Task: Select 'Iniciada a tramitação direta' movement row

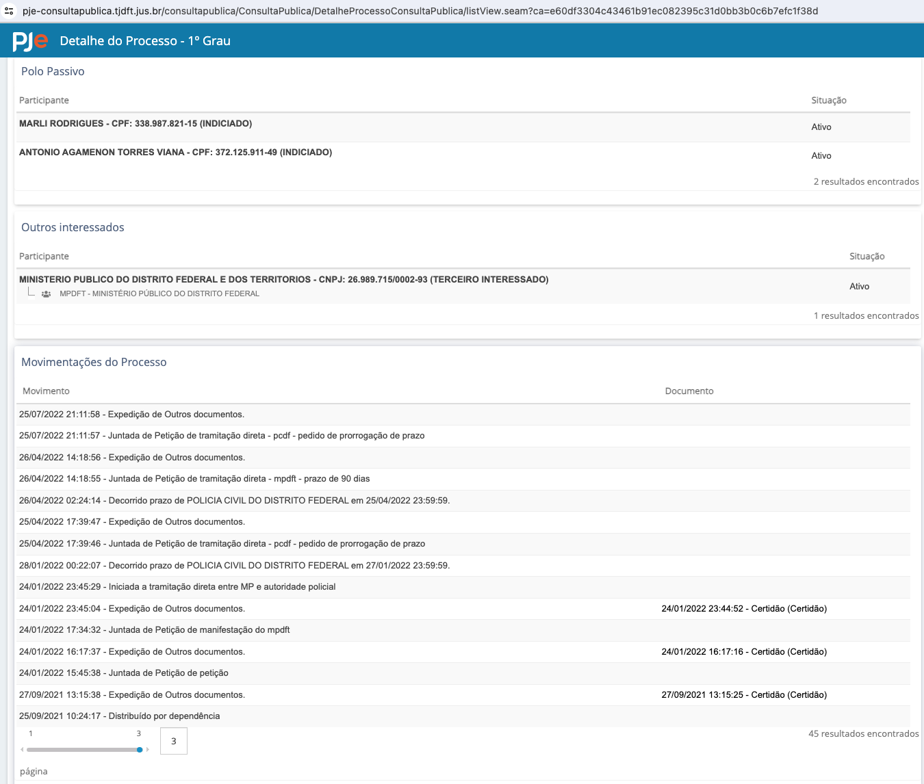Action: click(x=177, y=587)
